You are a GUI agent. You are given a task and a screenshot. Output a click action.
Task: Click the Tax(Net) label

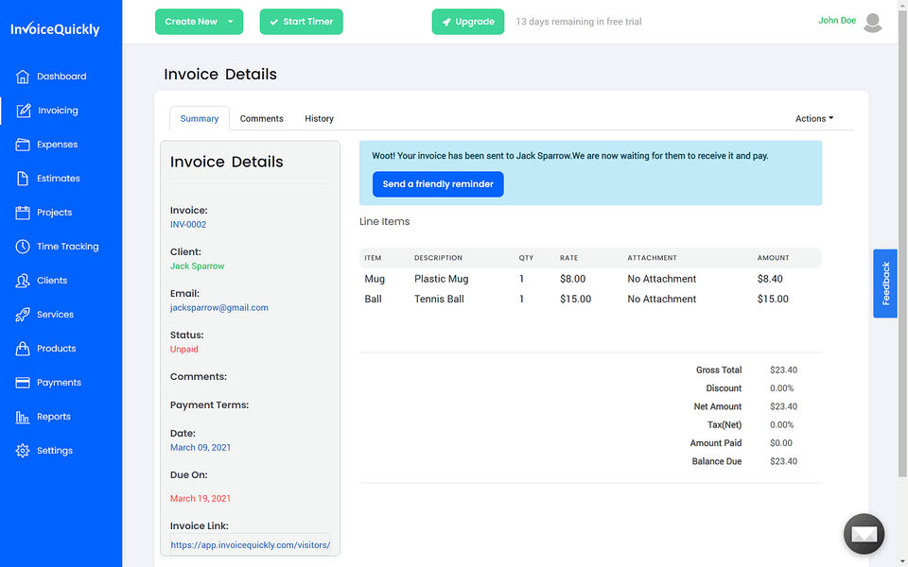[725, 424]
